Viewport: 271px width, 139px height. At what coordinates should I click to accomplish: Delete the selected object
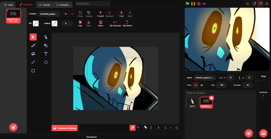pos(101,23)
